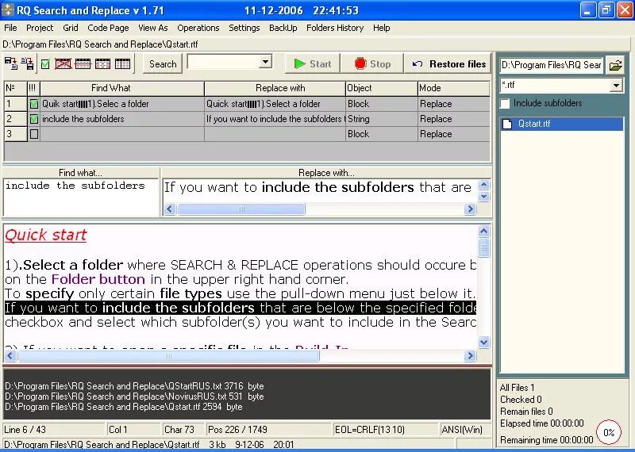
Task: Click the red Stop button
Action: point(372,64)
